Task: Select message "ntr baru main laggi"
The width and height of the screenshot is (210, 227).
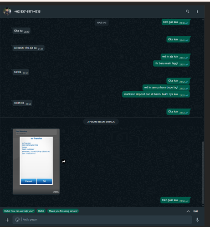Action: point(171,64)
